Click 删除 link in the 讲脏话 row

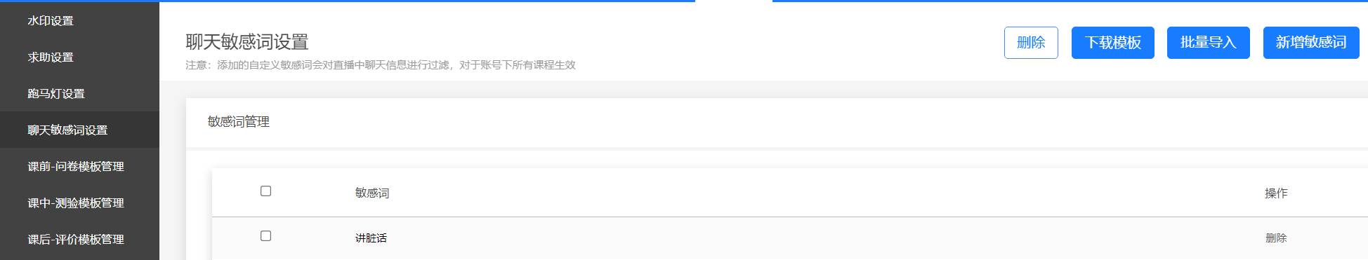(1276, 238)
